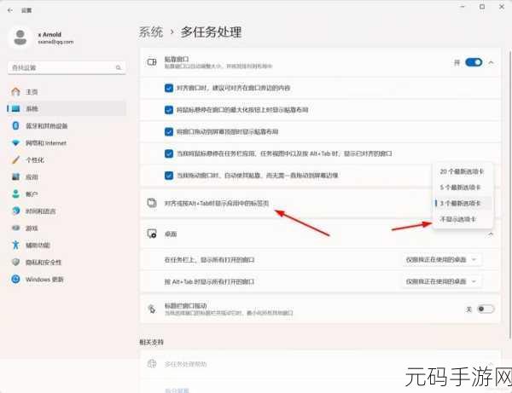Click the 相关支持 section heading
The image size is (512, 393).
[152, 342]
